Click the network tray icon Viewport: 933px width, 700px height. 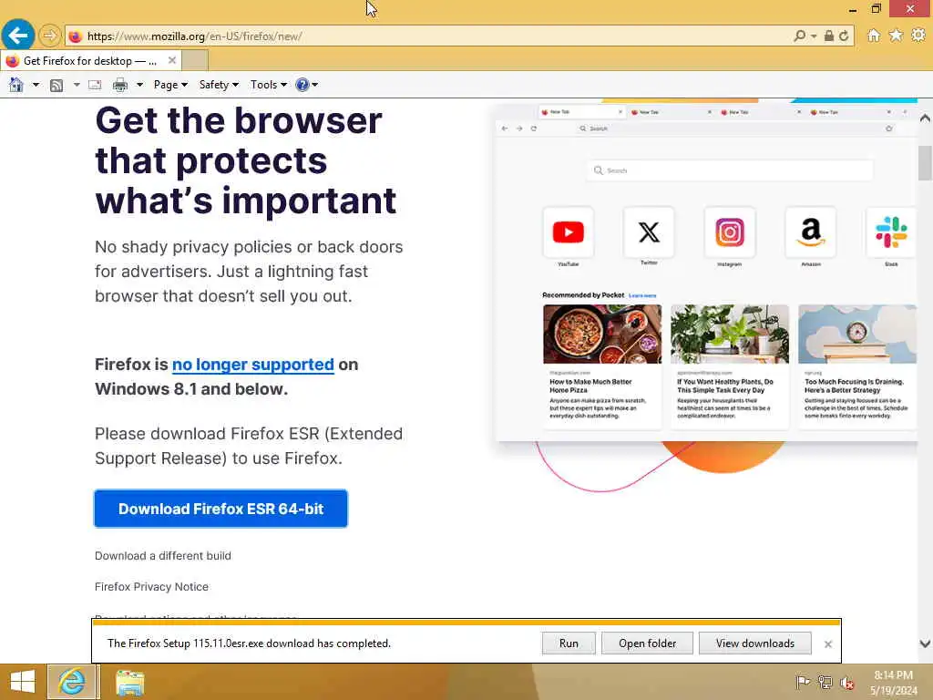pyautogui.click(x=825, y=682)
